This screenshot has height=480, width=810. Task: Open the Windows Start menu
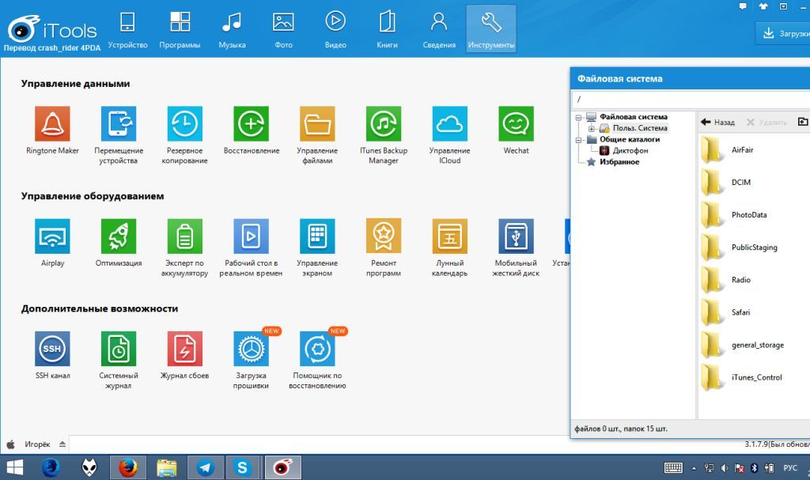pos(14,467)
